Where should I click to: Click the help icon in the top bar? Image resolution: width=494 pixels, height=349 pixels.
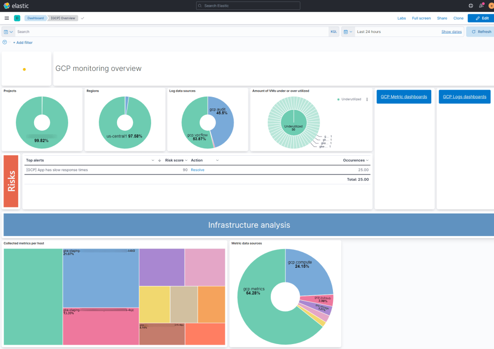coord(470,6)
